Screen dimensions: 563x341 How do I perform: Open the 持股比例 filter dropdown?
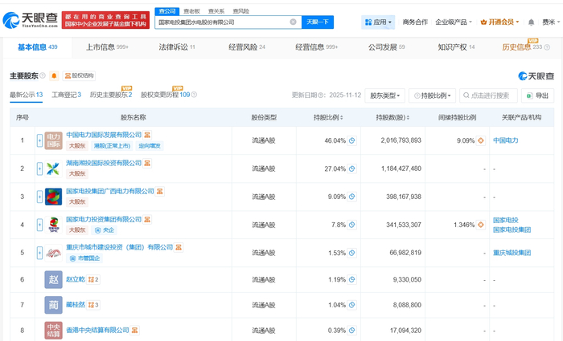(434, 95)
